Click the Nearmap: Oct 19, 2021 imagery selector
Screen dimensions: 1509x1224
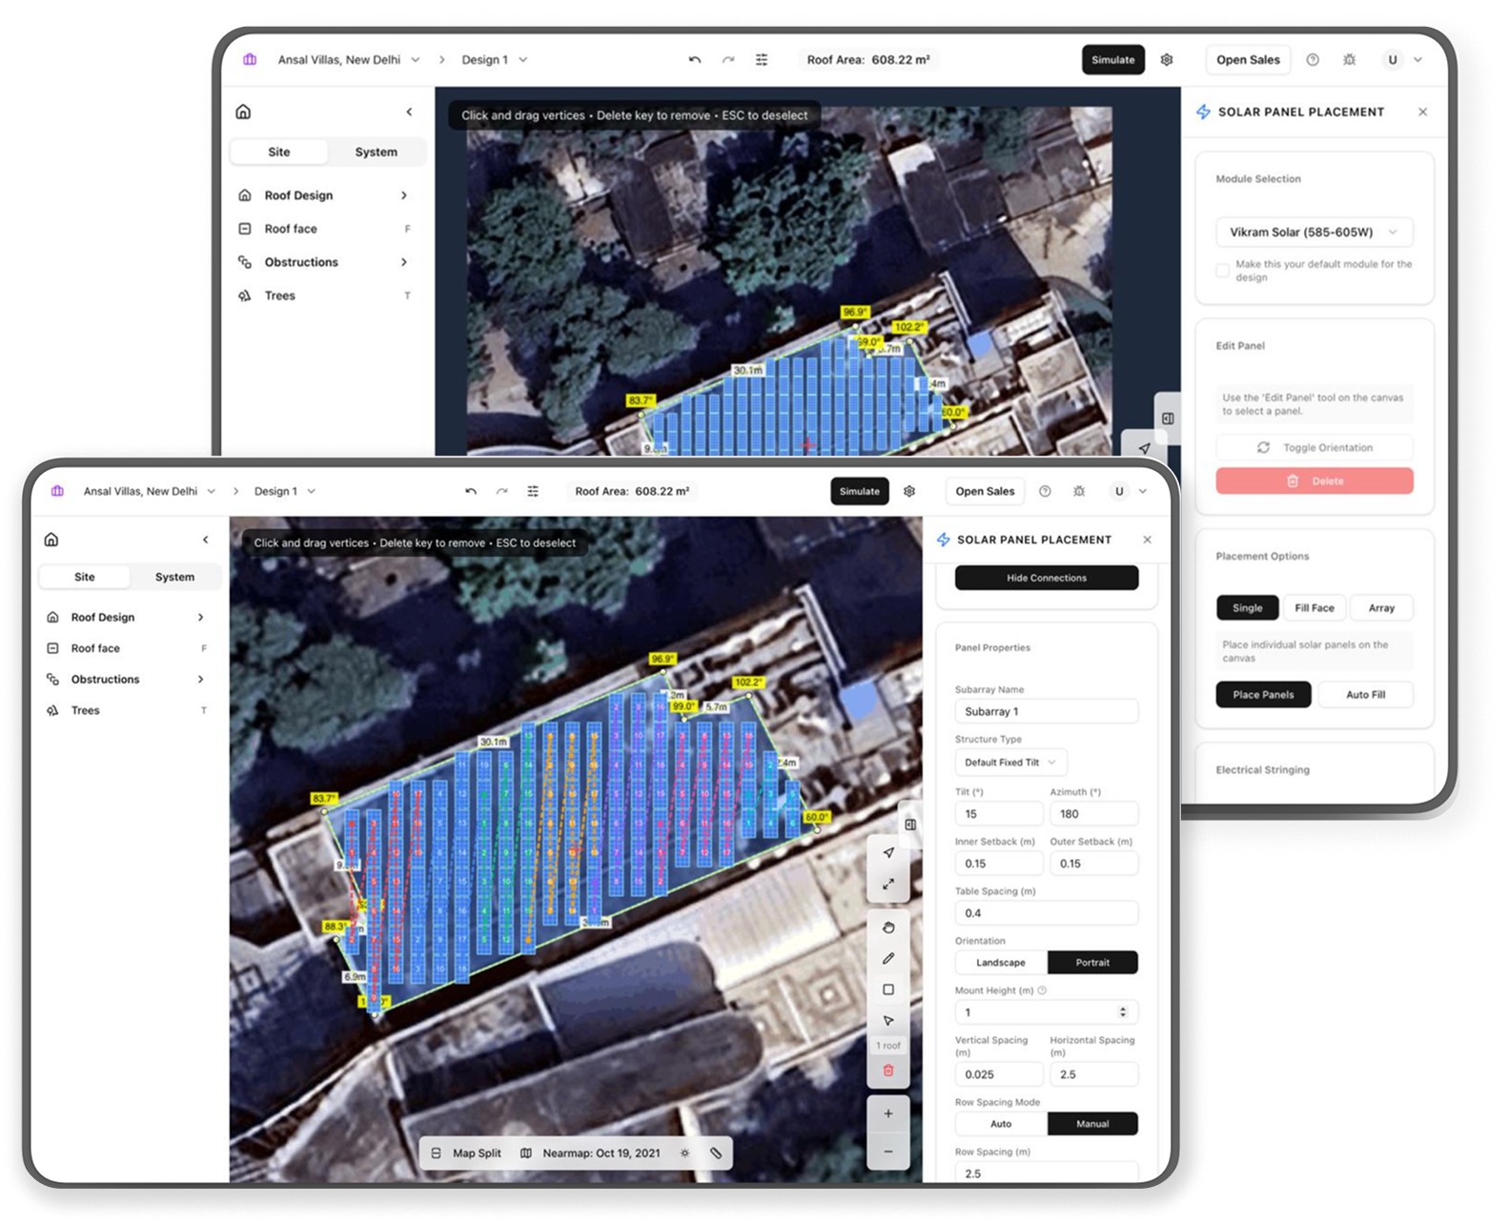[591, 1153]
